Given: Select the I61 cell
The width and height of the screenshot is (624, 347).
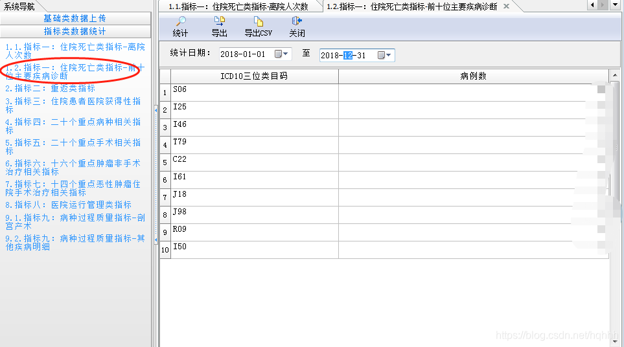Looking at the screenshot, I should coord(255,180).
